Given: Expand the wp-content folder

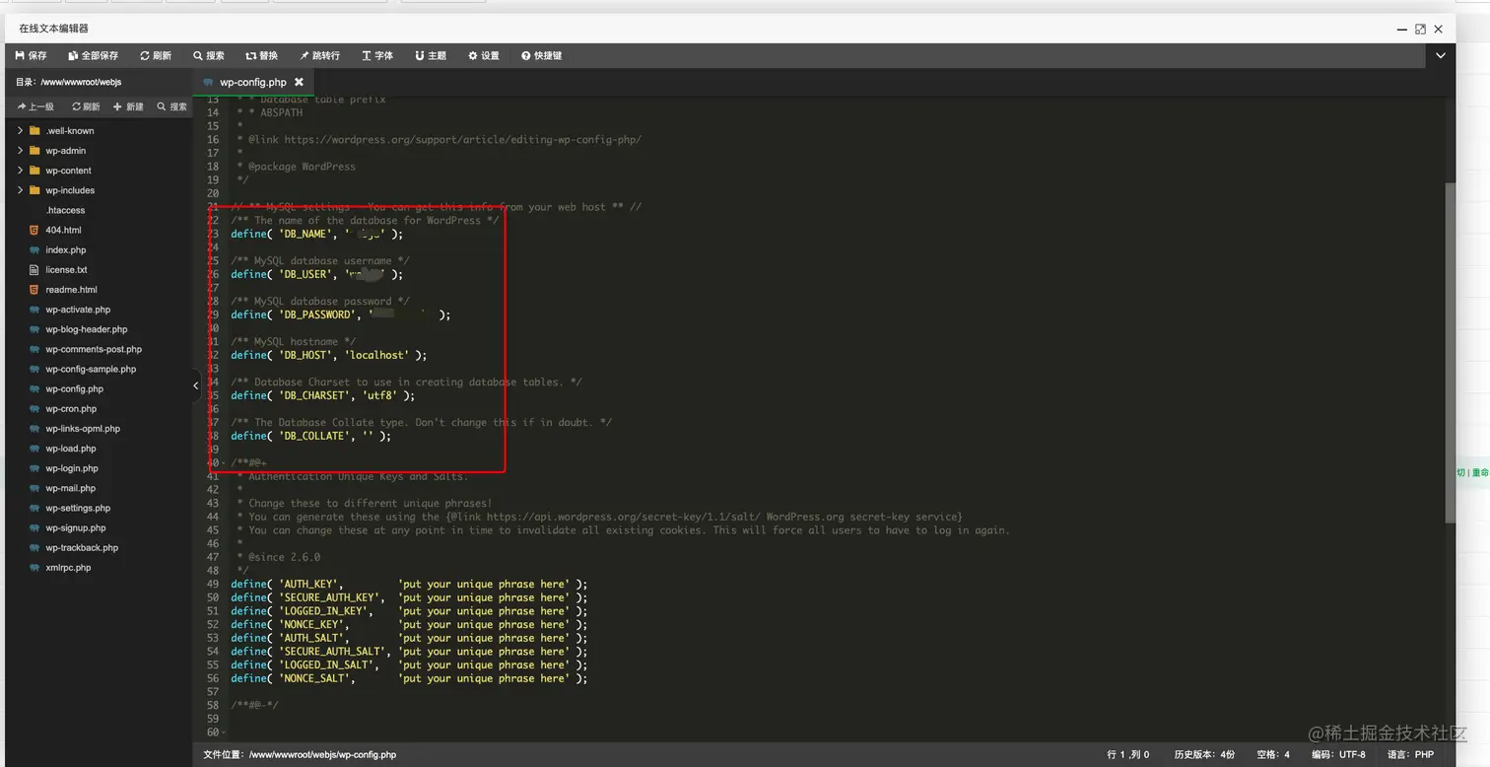Looking at the screenshot, I should pos(20,171).
